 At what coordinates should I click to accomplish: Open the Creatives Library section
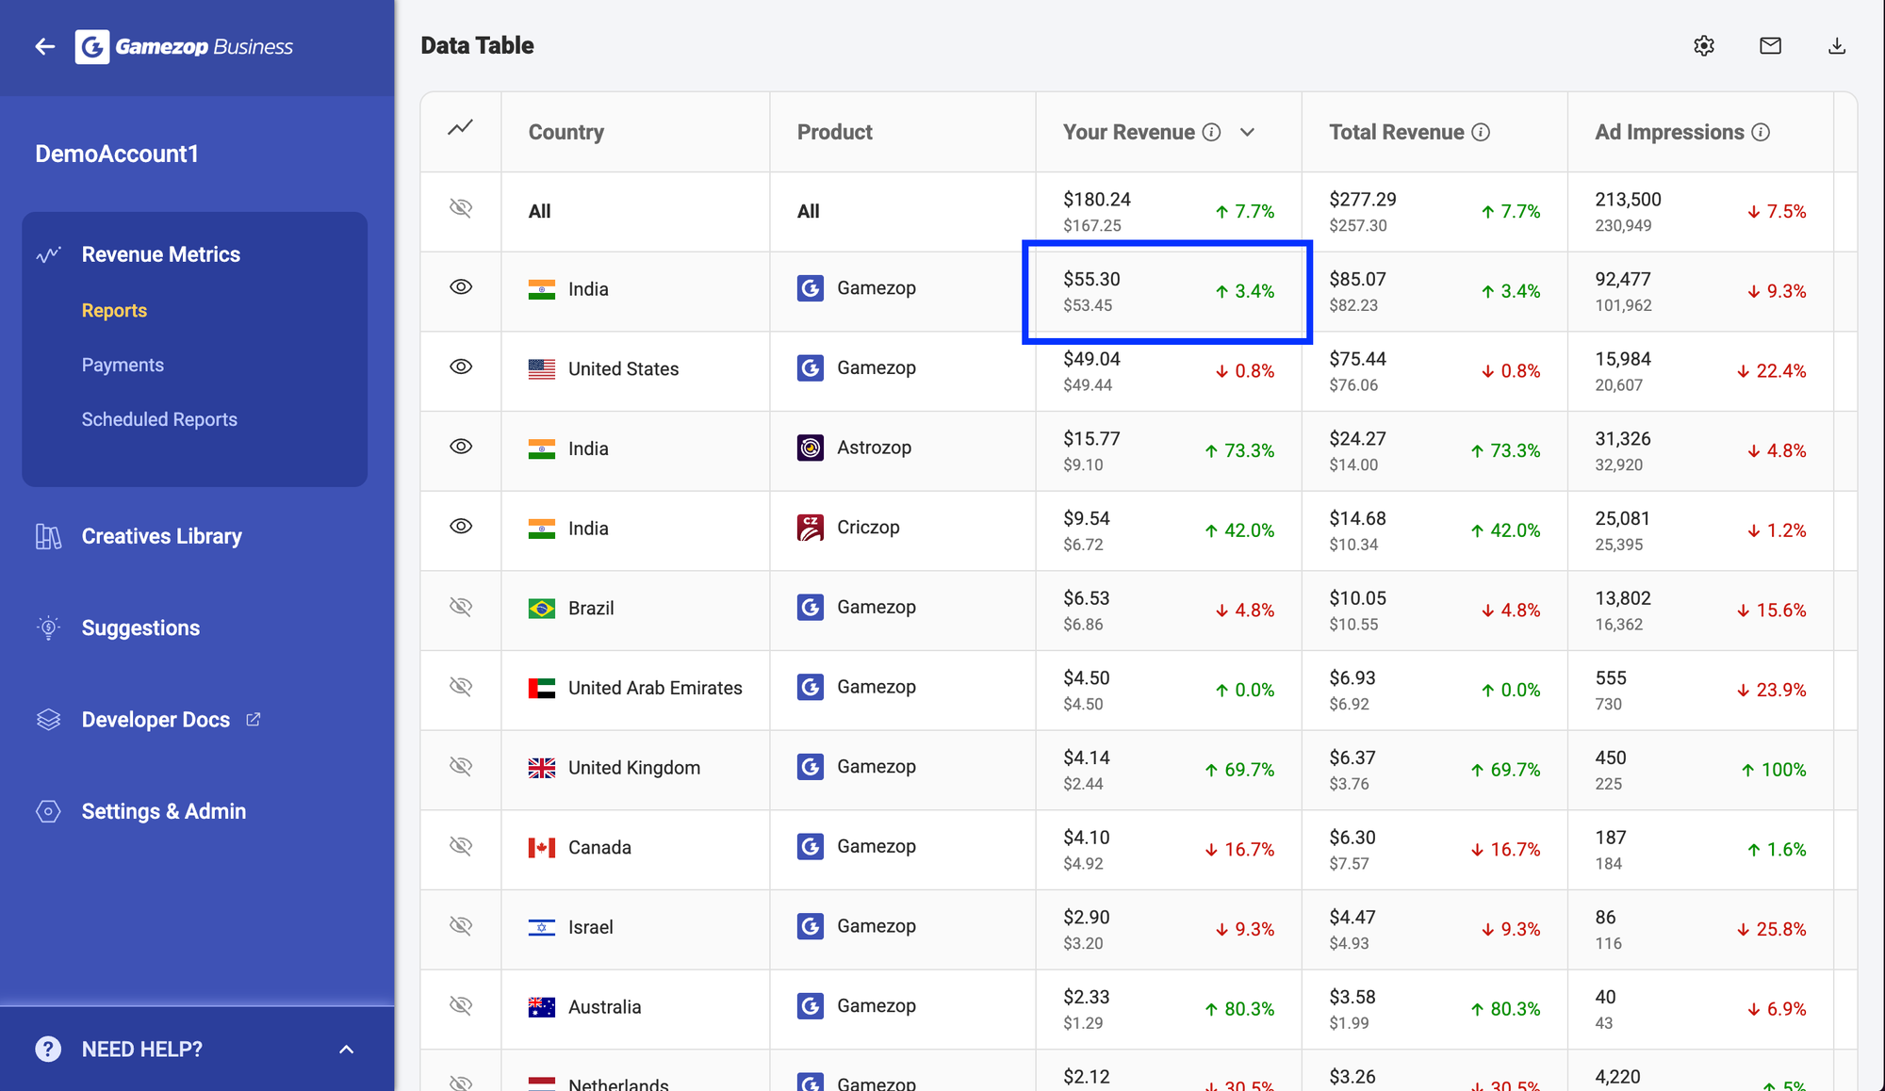161,537
